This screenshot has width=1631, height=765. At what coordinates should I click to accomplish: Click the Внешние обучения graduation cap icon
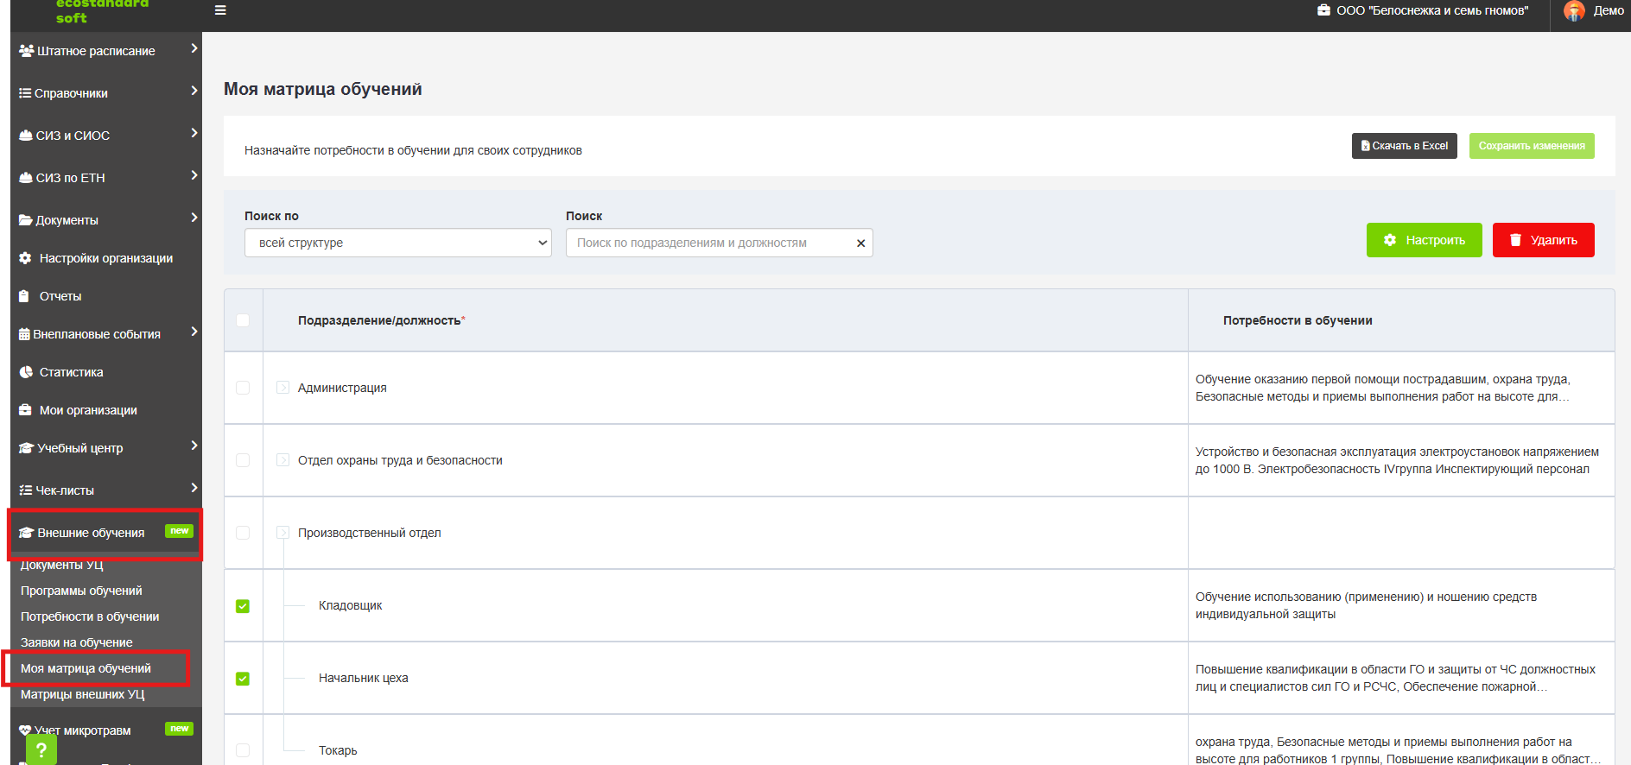27,533
